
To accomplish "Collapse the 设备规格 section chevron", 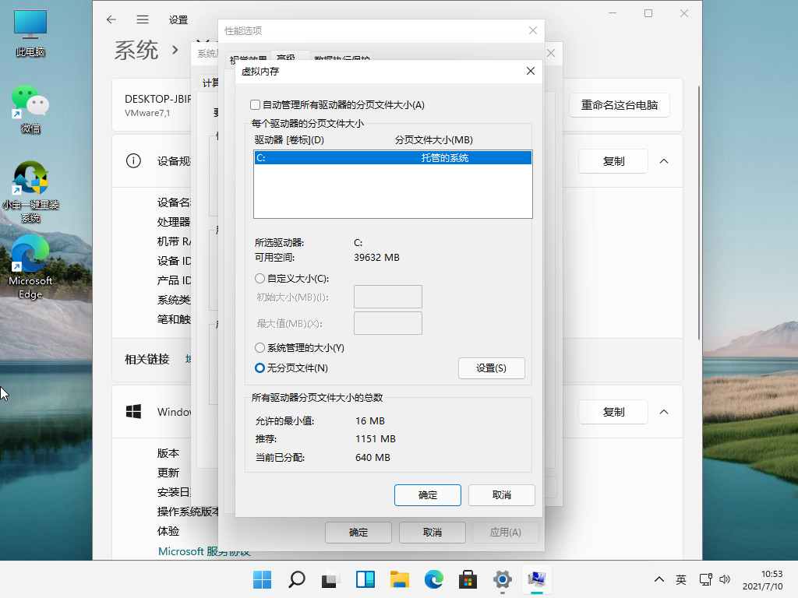I will (664, 161).
